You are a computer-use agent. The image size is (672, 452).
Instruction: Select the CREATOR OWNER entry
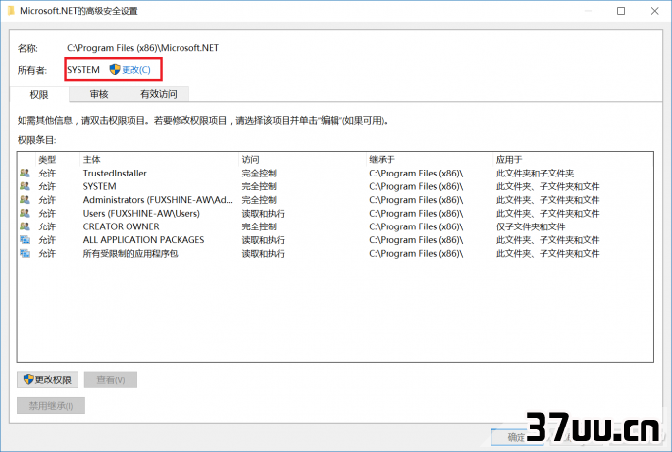pyautogui.click(x=336, y=226)
